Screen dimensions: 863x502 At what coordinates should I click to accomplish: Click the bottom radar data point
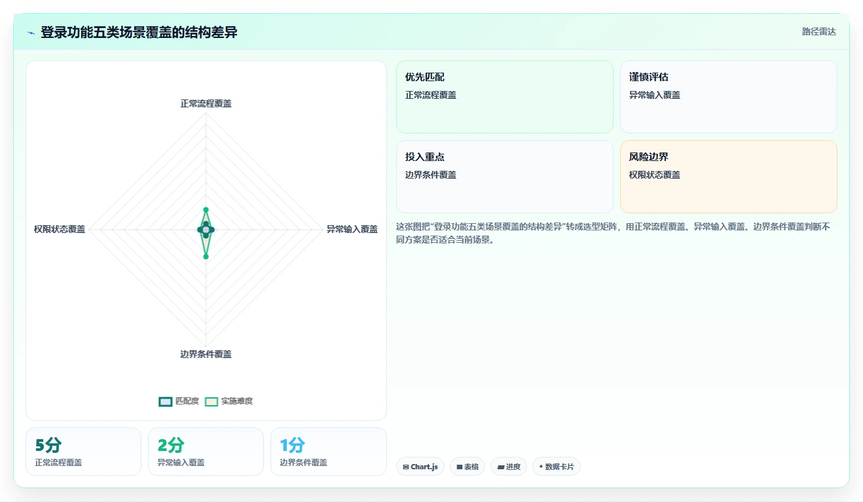206,257
